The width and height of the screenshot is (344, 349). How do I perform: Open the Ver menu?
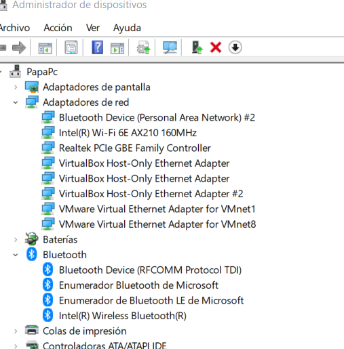coord(93,28)
